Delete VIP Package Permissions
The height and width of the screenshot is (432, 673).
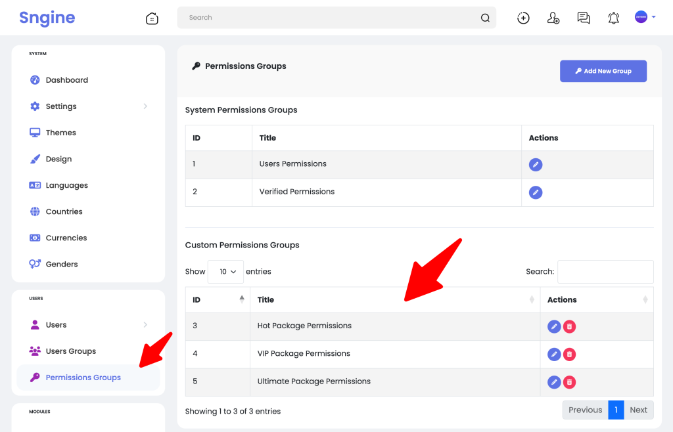(569, 355)
